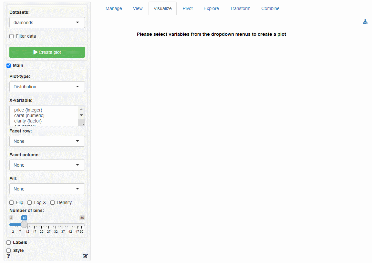Open the Transform tab

(x=240, y=8)
